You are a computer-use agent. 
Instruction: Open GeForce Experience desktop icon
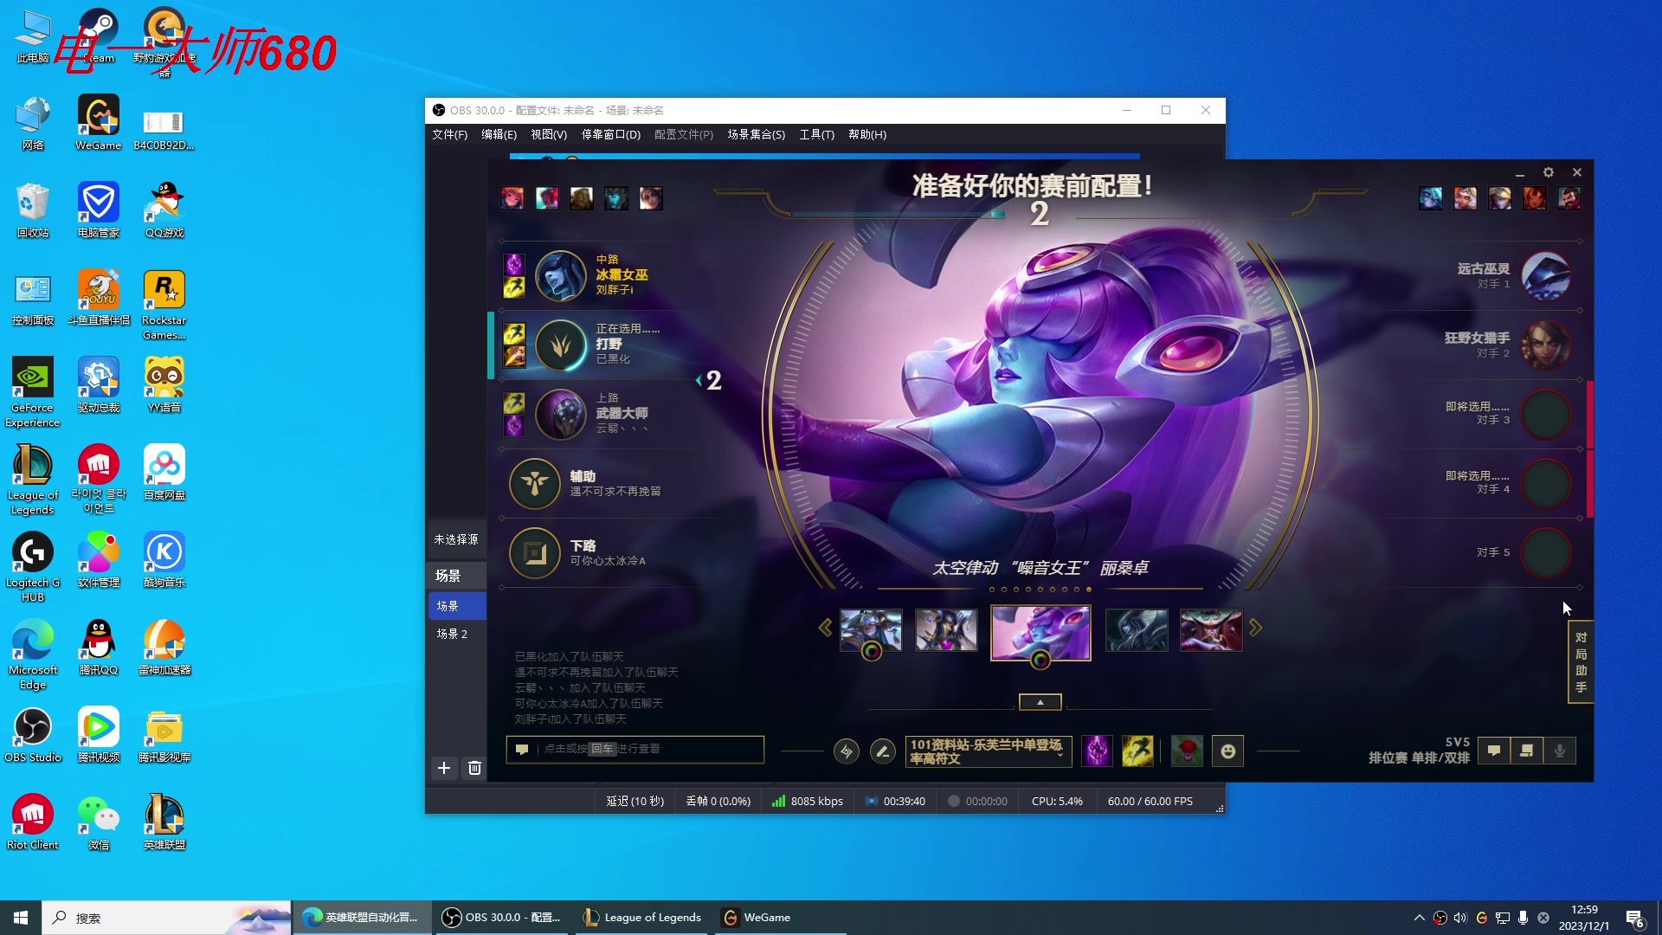33,392
